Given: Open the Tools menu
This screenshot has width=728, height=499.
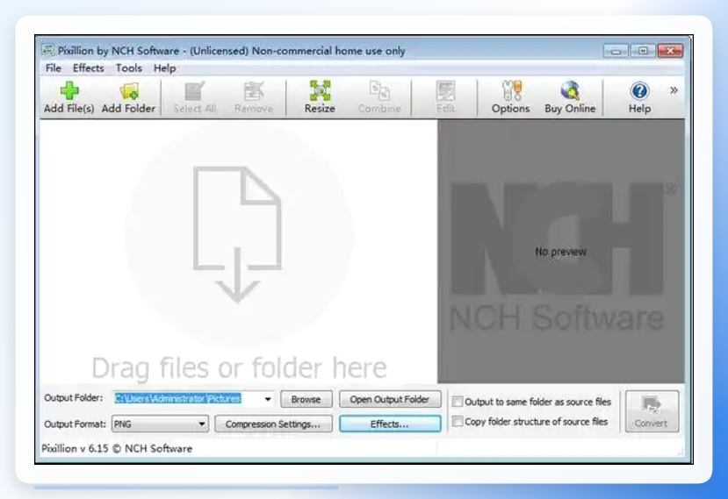Looking at the screenshot, I should pos(128,68).
